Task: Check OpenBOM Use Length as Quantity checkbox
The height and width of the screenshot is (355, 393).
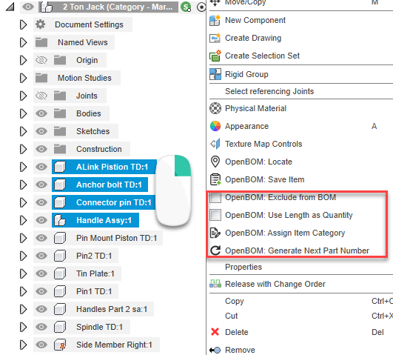Action: click(x=215, y=215)
